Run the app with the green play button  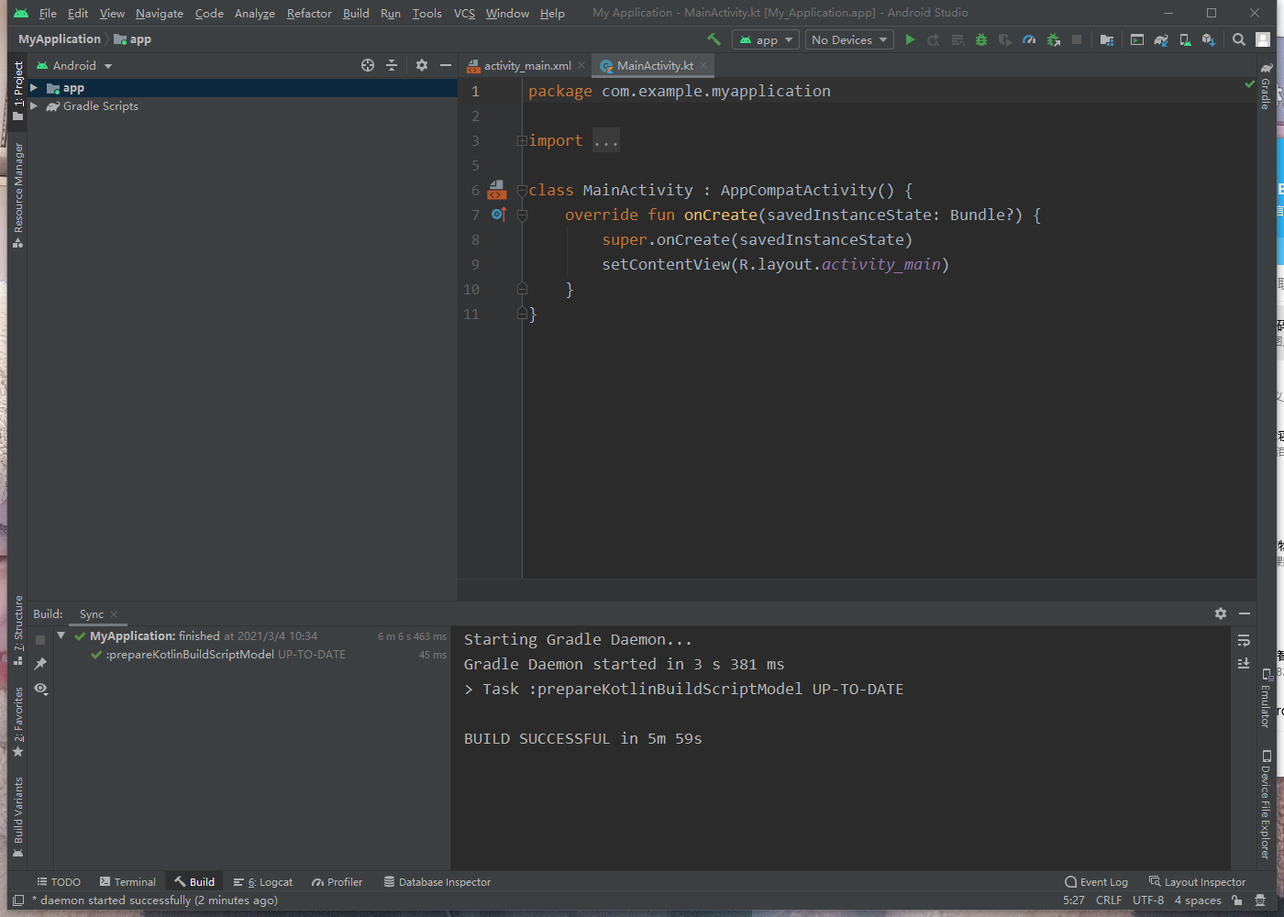(x=910, y=39)
